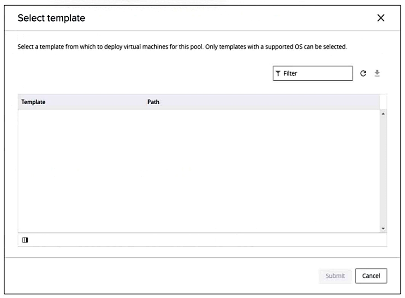The image size is (405, 298).
Task: Click the blank header corner above the scrollbar
Action: click(383, 102)
